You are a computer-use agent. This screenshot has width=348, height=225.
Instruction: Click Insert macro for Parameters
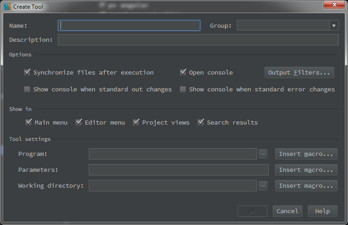[306, 170]
